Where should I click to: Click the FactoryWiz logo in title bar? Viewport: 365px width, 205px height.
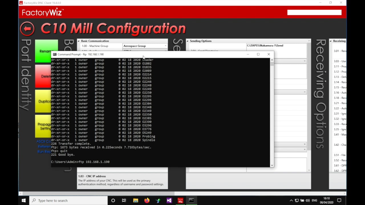pos(21,3)
